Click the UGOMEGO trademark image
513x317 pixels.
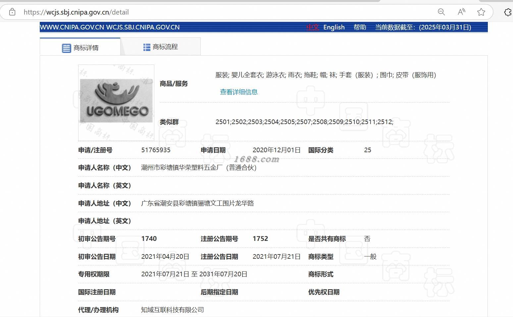pyautogui.click(x=116, y=103)
